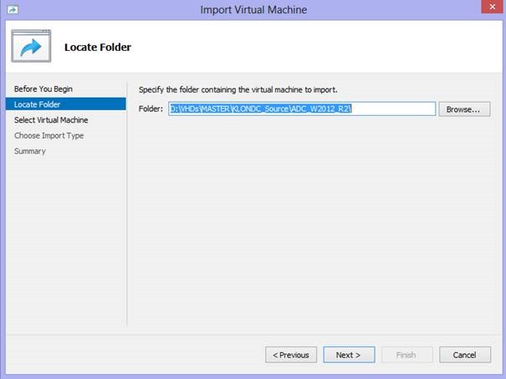Click the 'Folder:' label
Image resolution: width=506 pixels, height=379 pixels.
(x=151, y=109)
